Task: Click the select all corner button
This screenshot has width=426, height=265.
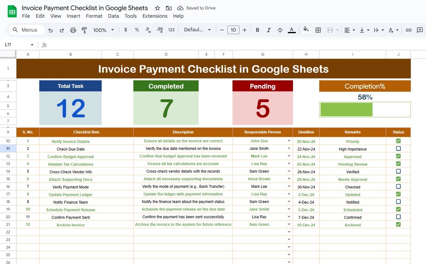Action: tap(8, 54)
